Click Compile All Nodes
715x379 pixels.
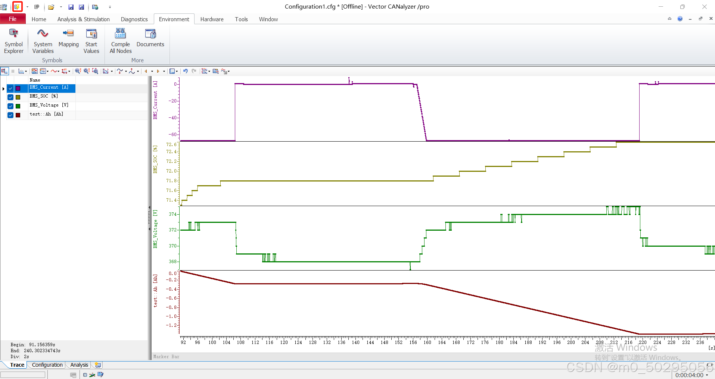(x=121, y=41)
